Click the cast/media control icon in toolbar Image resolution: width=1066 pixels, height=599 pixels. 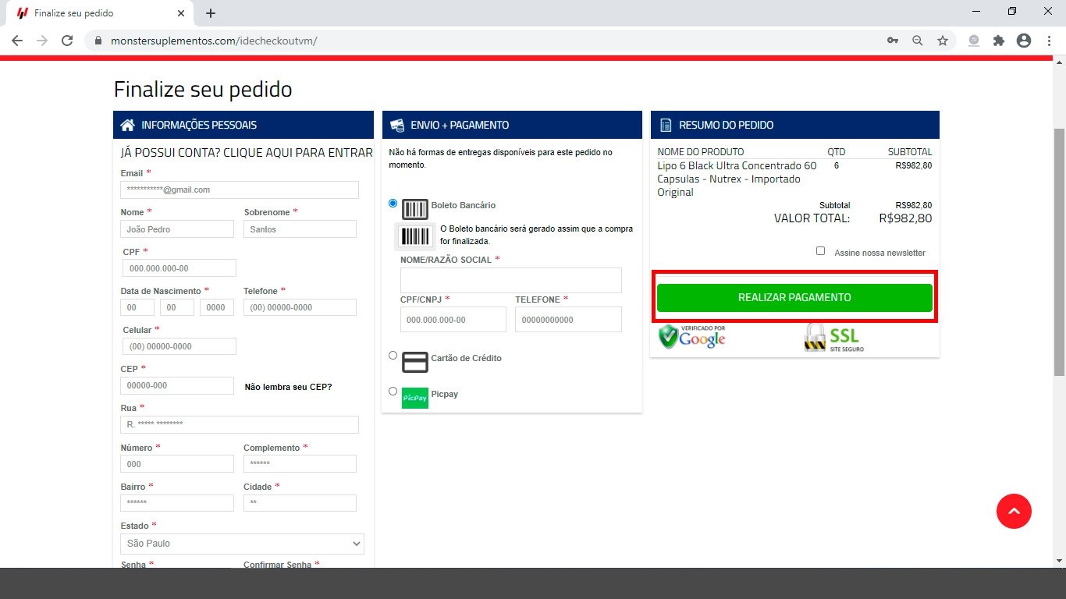pos(974,41)
